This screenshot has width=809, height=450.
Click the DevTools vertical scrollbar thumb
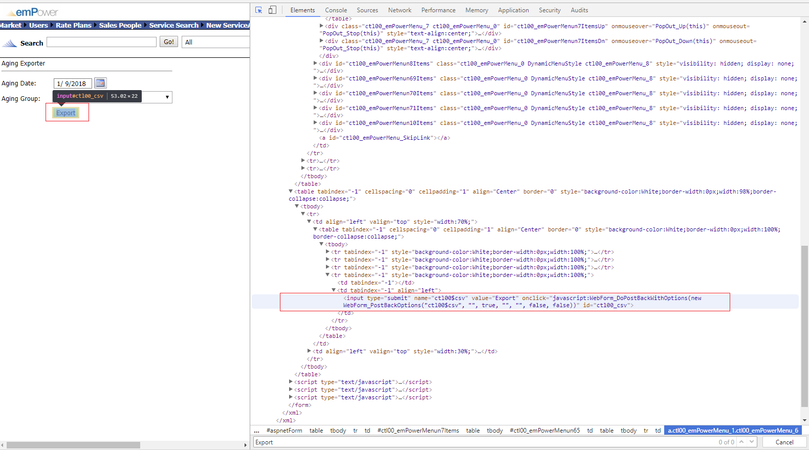click(805, 326)
